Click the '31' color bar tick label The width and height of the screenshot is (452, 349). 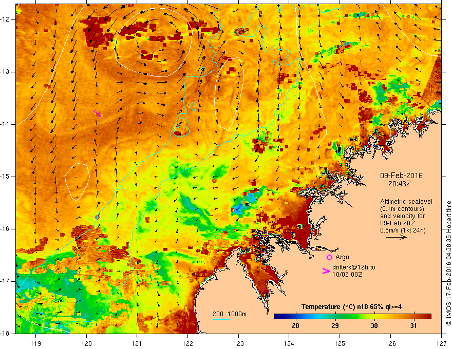click(x=413, y=326)
